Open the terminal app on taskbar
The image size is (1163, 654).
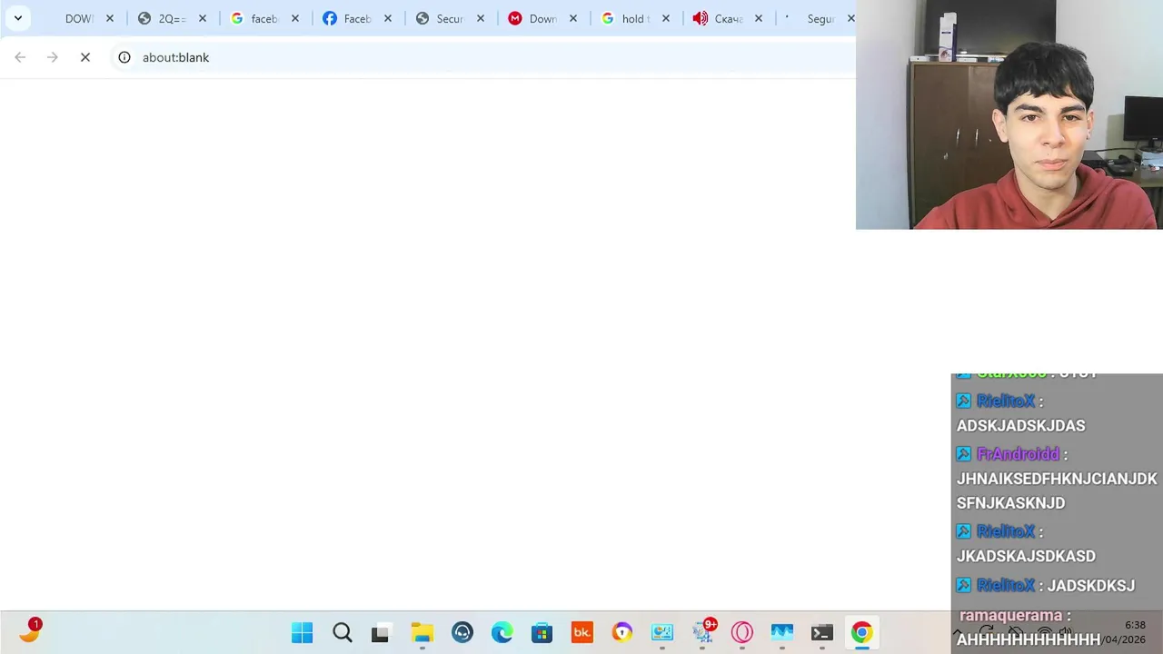[822, 632]
